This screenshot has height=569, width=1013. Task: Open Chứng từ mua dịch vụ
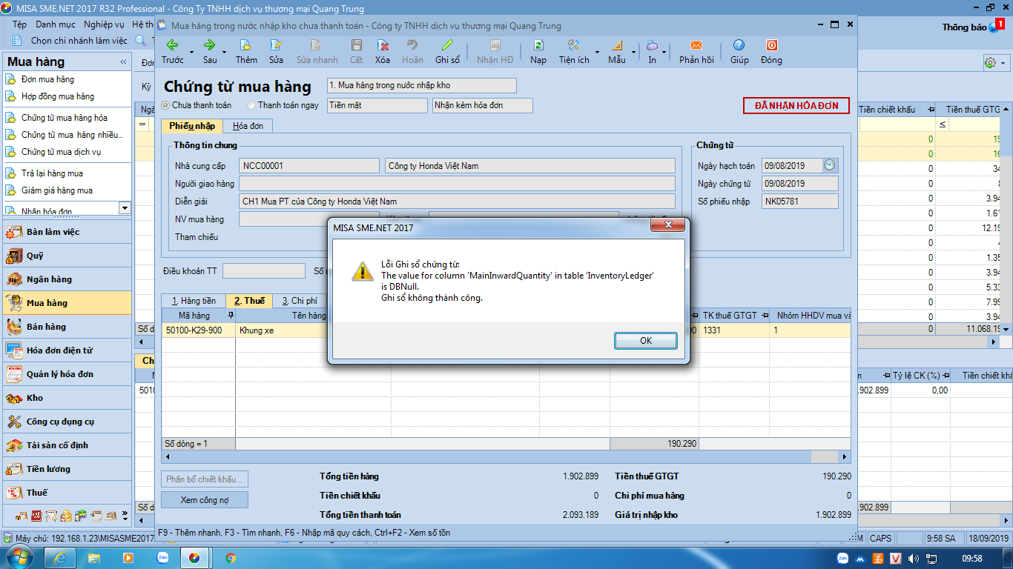click(x=61, y=152)
